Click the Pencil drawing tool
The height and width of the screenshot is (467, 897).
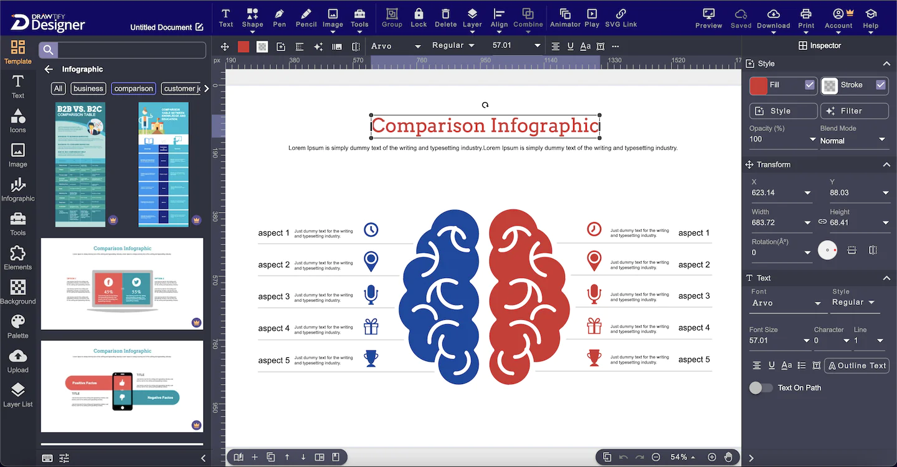pos(306,17)
